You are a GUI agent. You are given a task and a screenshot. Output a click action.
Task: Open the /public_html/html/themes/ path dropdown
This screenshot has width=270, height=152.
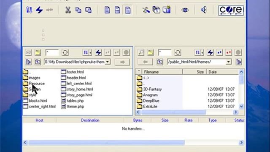[x=229, y=62]
